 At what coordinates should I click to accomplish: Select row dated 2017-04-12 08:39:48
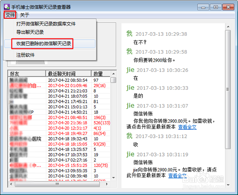[59, 176]
